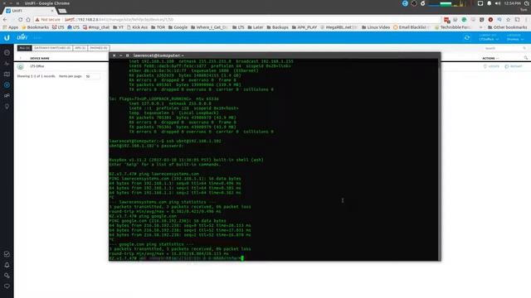
Task: Open the APK_PLAY bookmark folder
Action: pos(304,27)
